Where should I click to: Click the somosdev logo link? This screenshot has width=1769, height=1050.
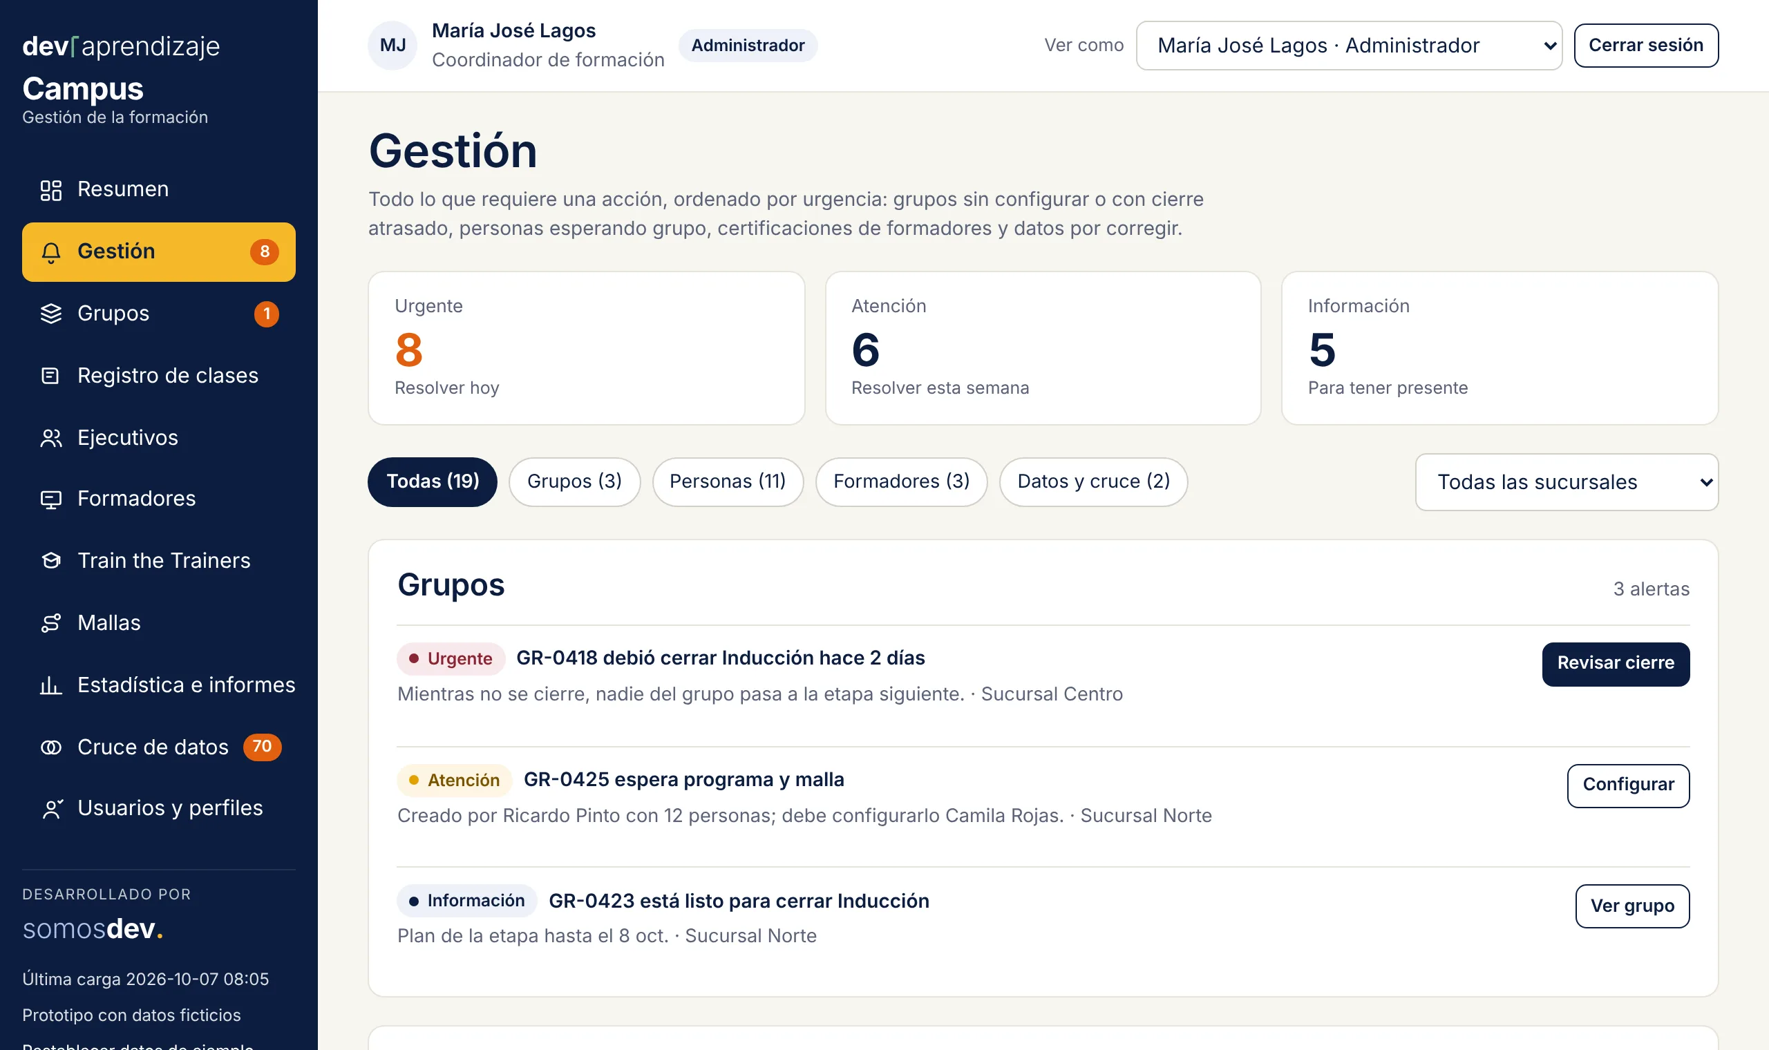click(93, 929)
